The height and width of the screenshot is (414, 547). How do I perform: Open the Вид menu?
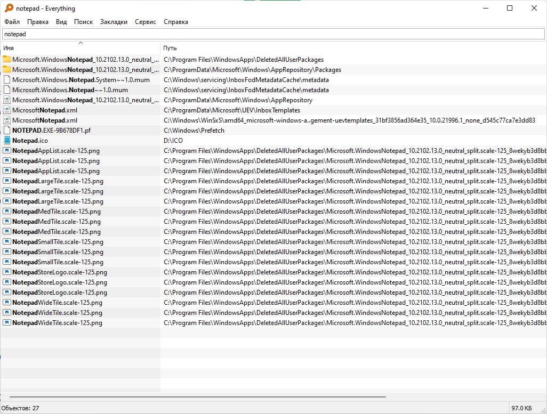(61, 22)
